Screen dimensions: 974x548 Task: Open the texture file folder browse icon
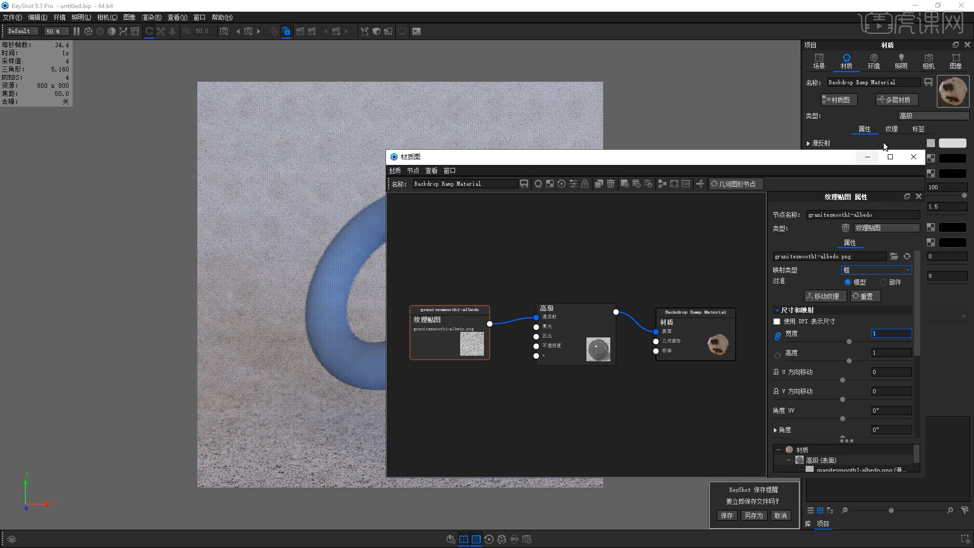(x=894, y=256)
